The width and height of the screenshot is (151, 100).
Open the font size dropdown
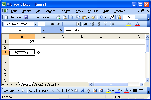tap(46, 24)
